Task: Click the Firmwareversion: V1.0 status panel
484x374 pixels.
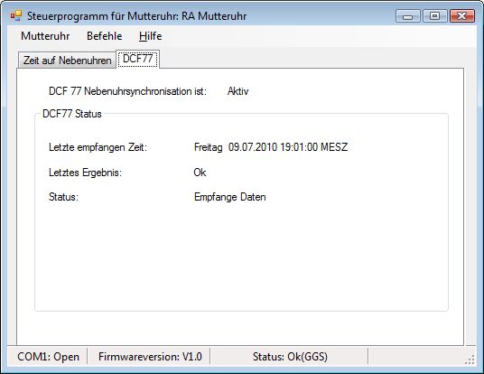Action: 150,357
